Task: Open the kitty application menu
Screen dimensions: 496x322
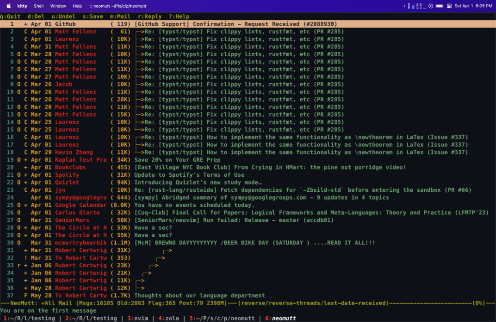Action: point(22,6)
